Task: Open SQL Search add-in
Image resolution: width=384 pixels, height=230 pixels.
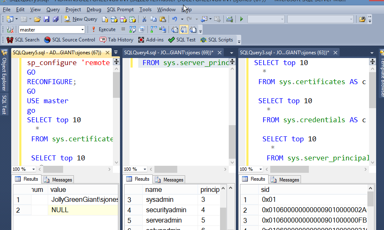Action: click(x=23, y=40)
